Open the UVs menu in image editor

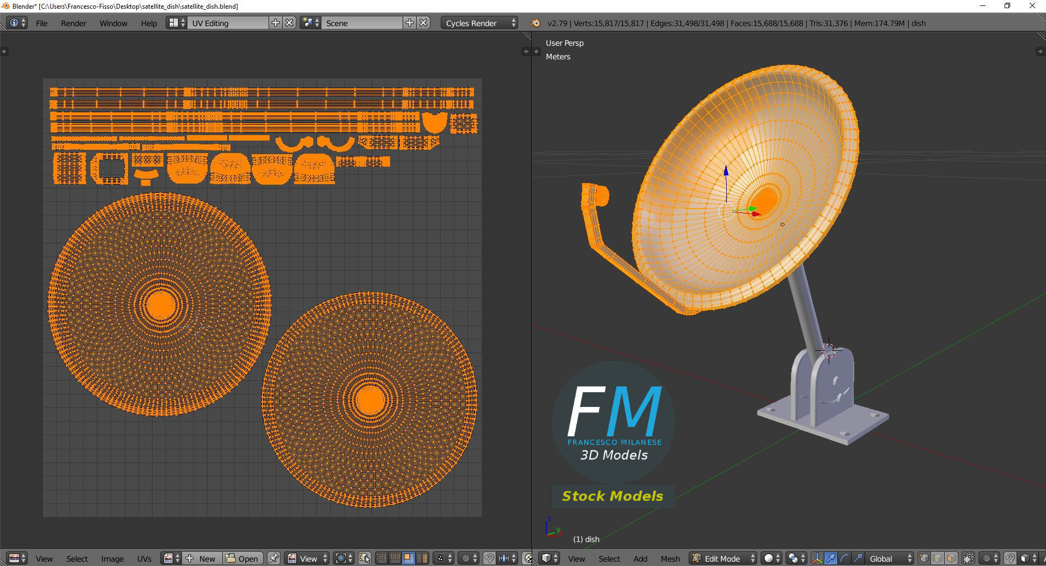[144, 558]
